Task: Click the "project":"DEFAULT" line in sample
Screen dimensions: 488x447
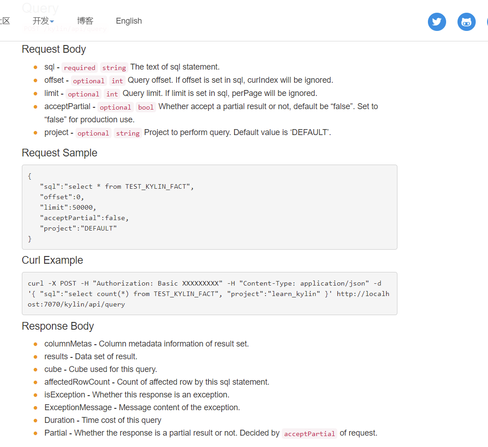Action: pos(78,228)
